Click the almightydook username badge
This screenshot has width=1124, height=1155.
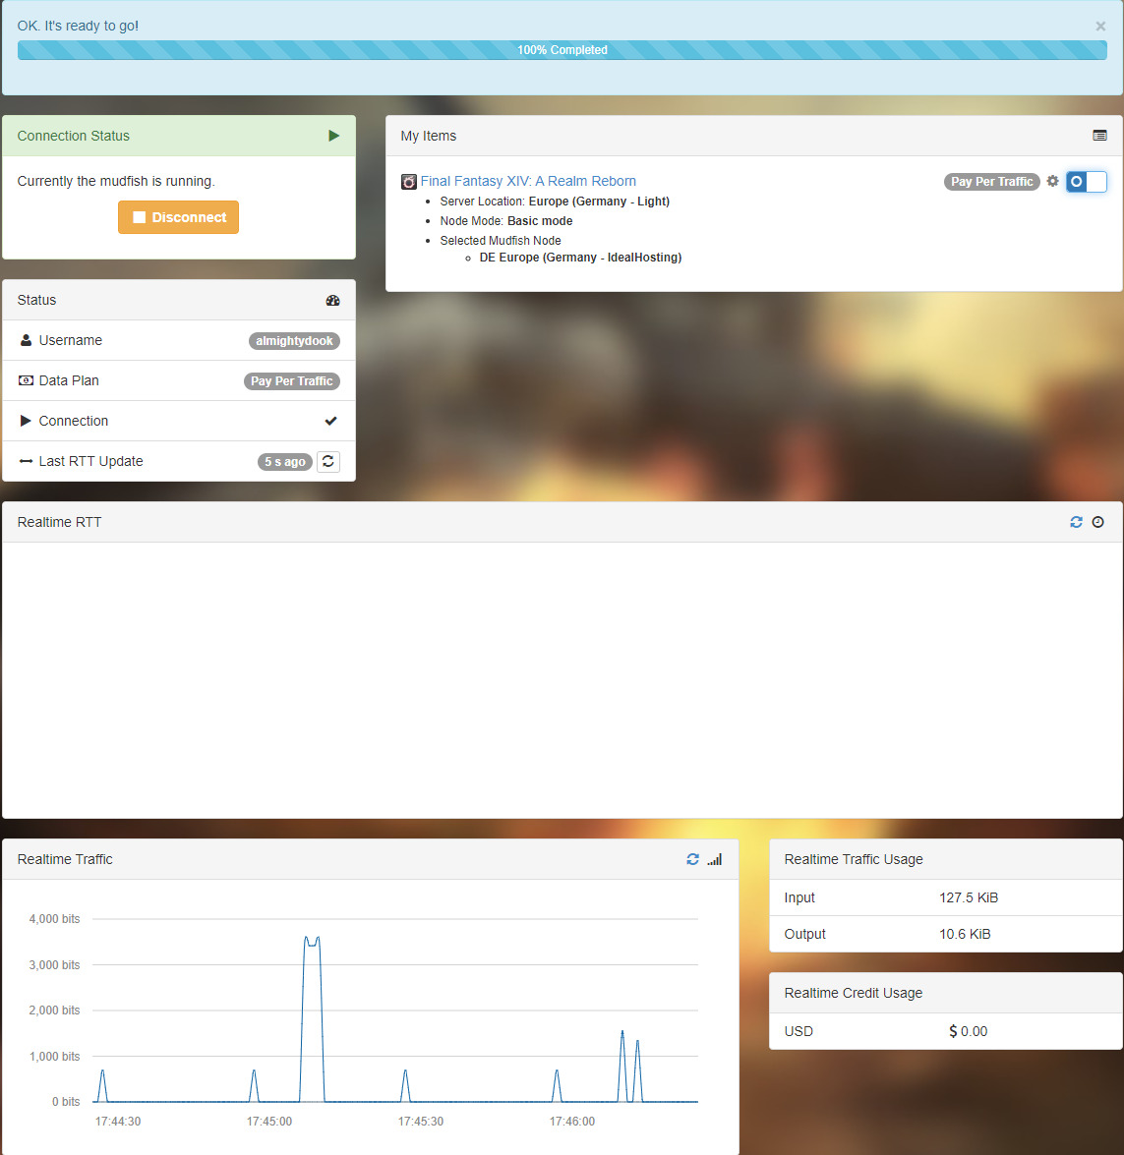pos(294,341)
